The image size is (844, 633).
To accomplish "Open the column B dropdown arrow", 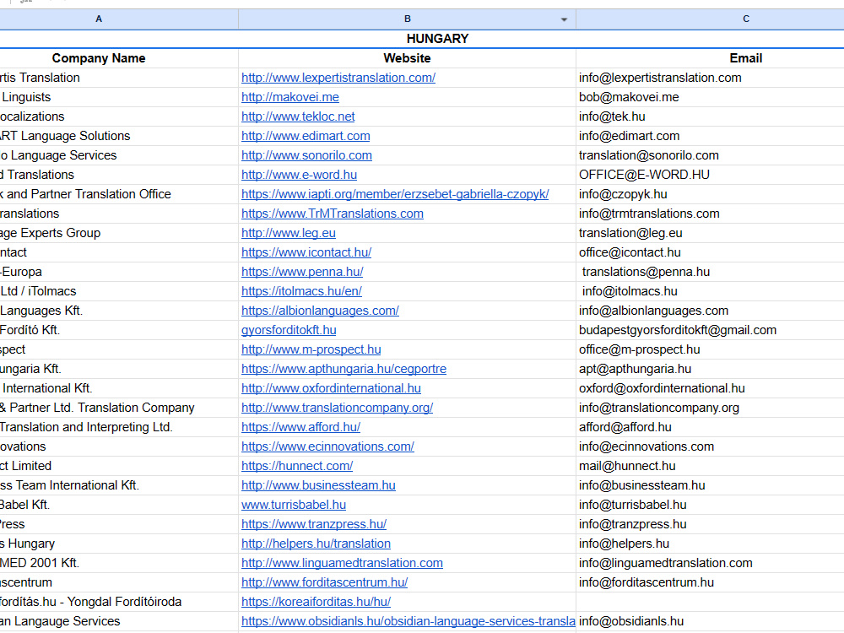I will pos(564,19).
